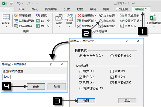Screen dimensions: 161x107
Task: Select the 易用宝 ribbon tab
Action: click(x=141, y=9)
